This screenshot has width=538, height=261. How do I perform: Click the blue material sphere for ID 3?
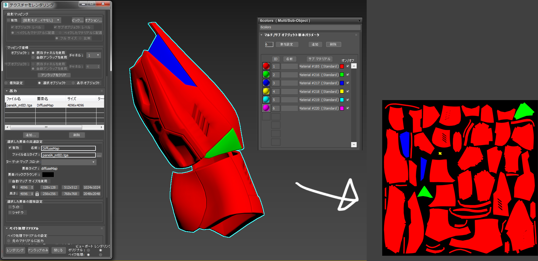tap(266, 83)
